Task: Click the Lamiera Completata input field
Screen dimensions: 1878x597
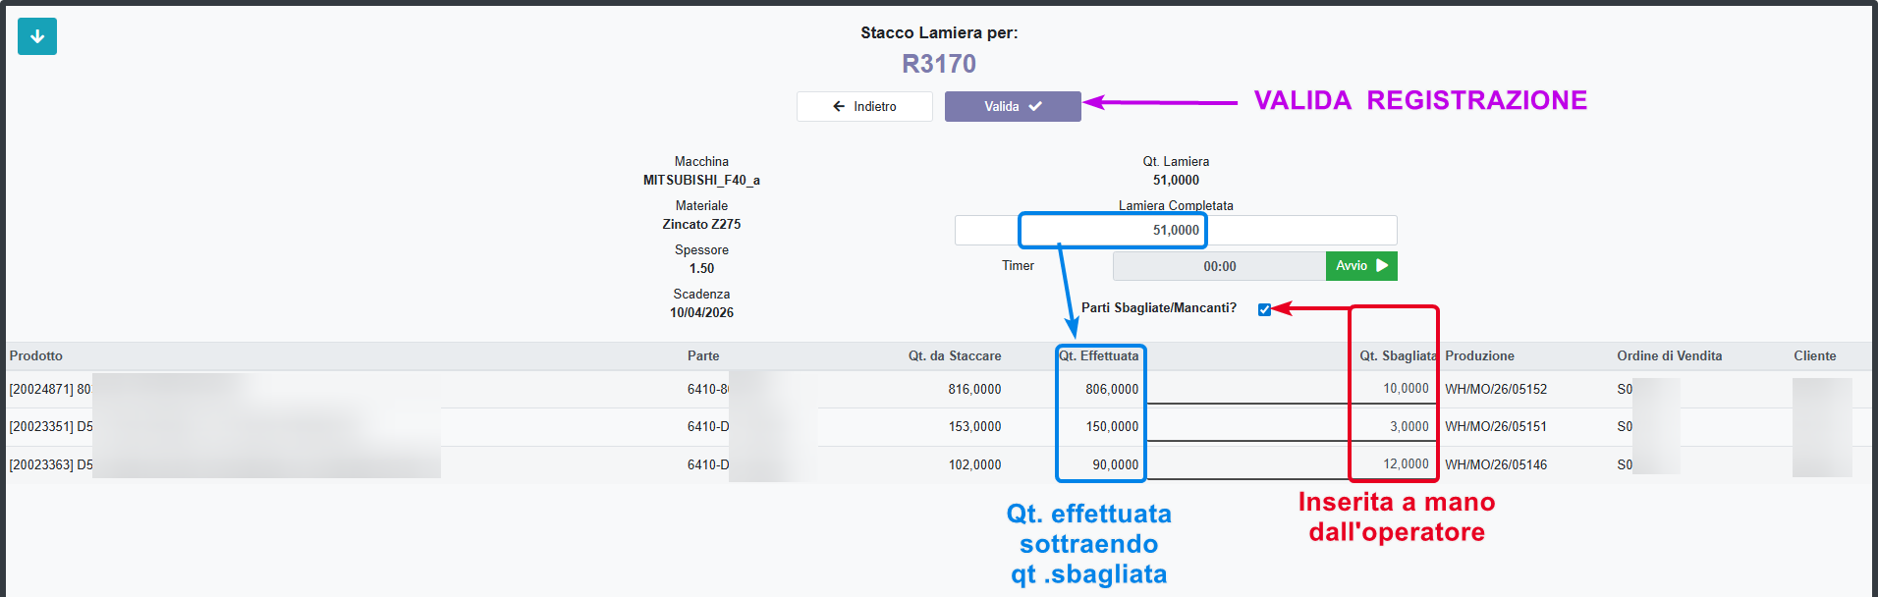Action: click(1175, 230)
